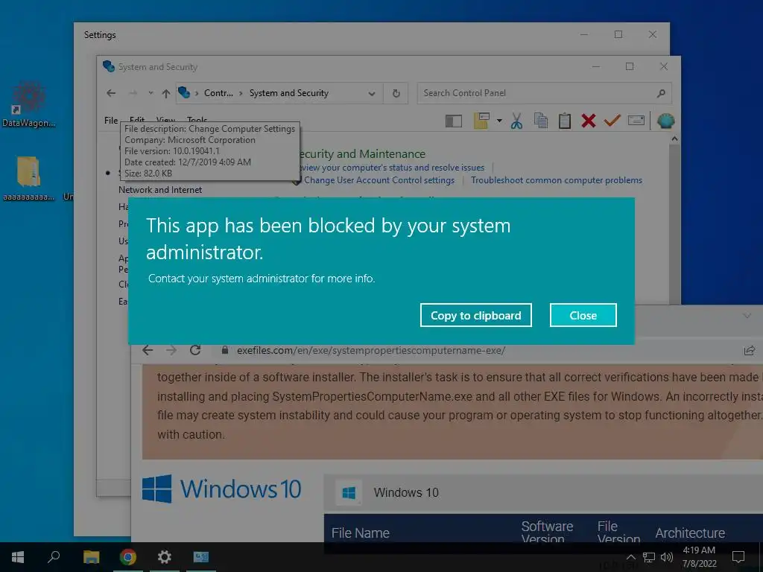Viewport: 763px width, 572px height.
Task: Toggle the preview pane toolbar icon
Action: (x=454, y=121)
